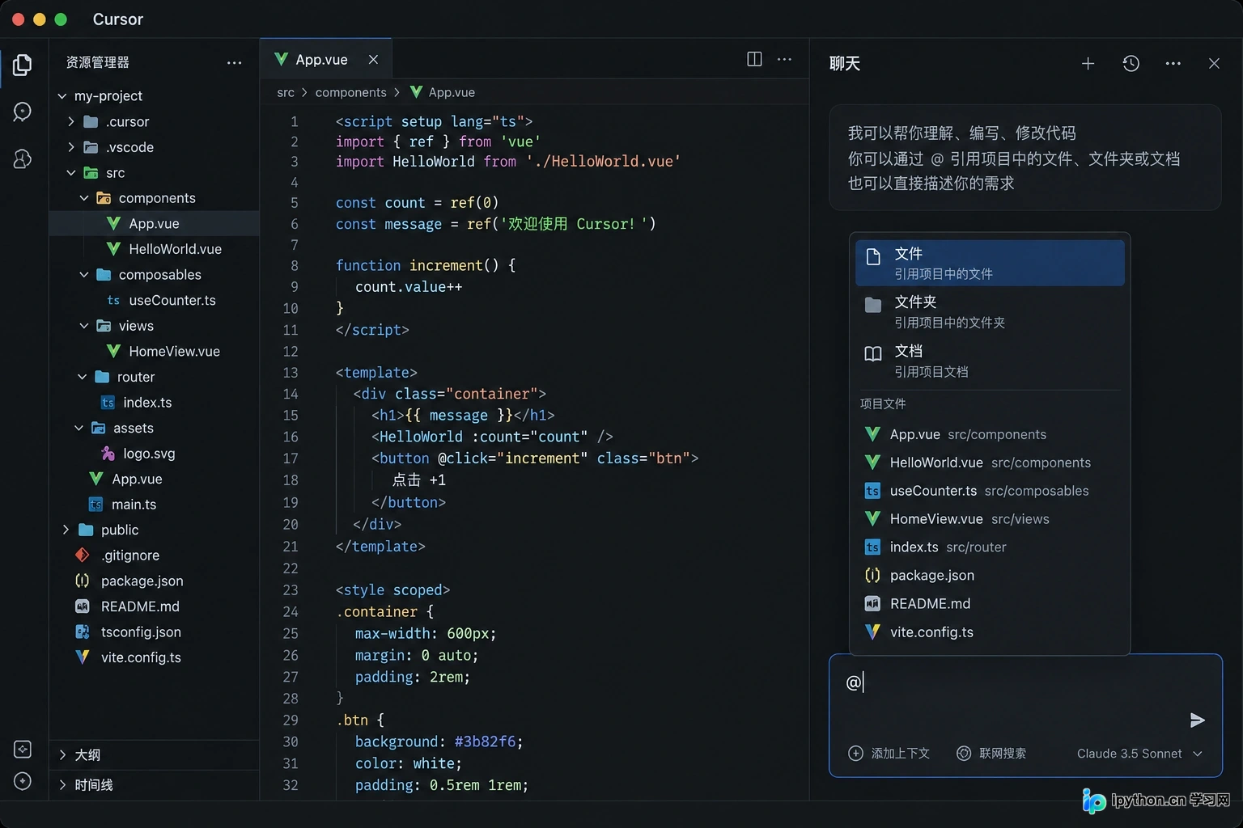Close the chat panel
The height and width of the screenshot is (828, 1243).
1214,63
